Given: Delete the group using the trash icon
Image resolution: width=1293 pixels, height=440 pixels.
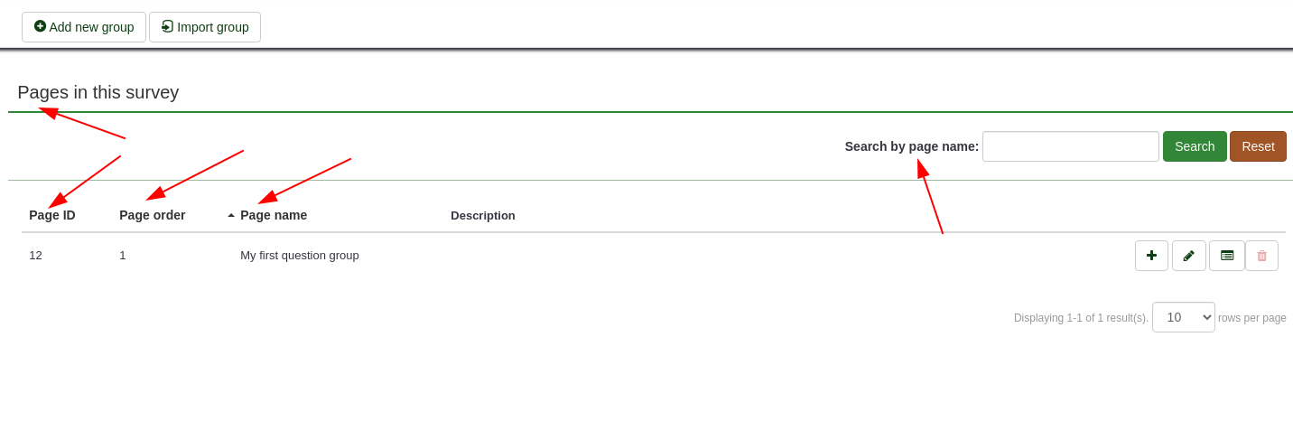Looking at the screenshot, I should click(1261, 256).
